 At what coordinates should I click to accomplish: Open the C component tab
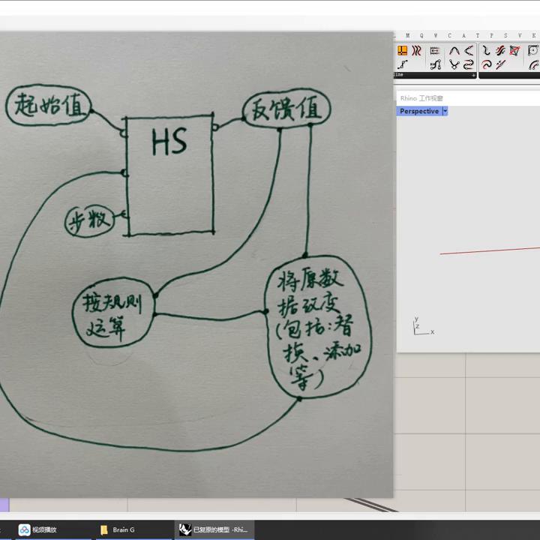449,35
